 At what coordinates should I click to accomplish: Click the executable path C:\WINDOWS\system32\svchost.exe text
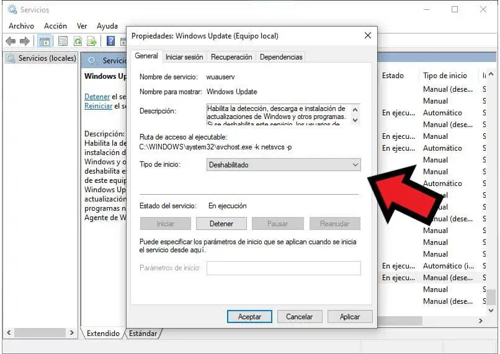click(215, 147)
